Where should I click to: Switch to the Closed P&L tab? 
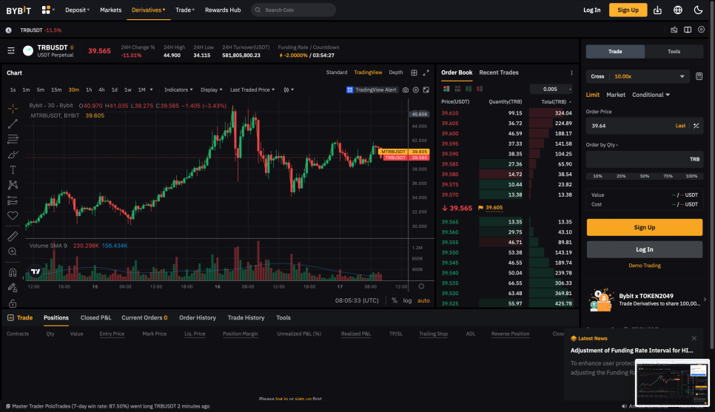[x=95, y=317]
